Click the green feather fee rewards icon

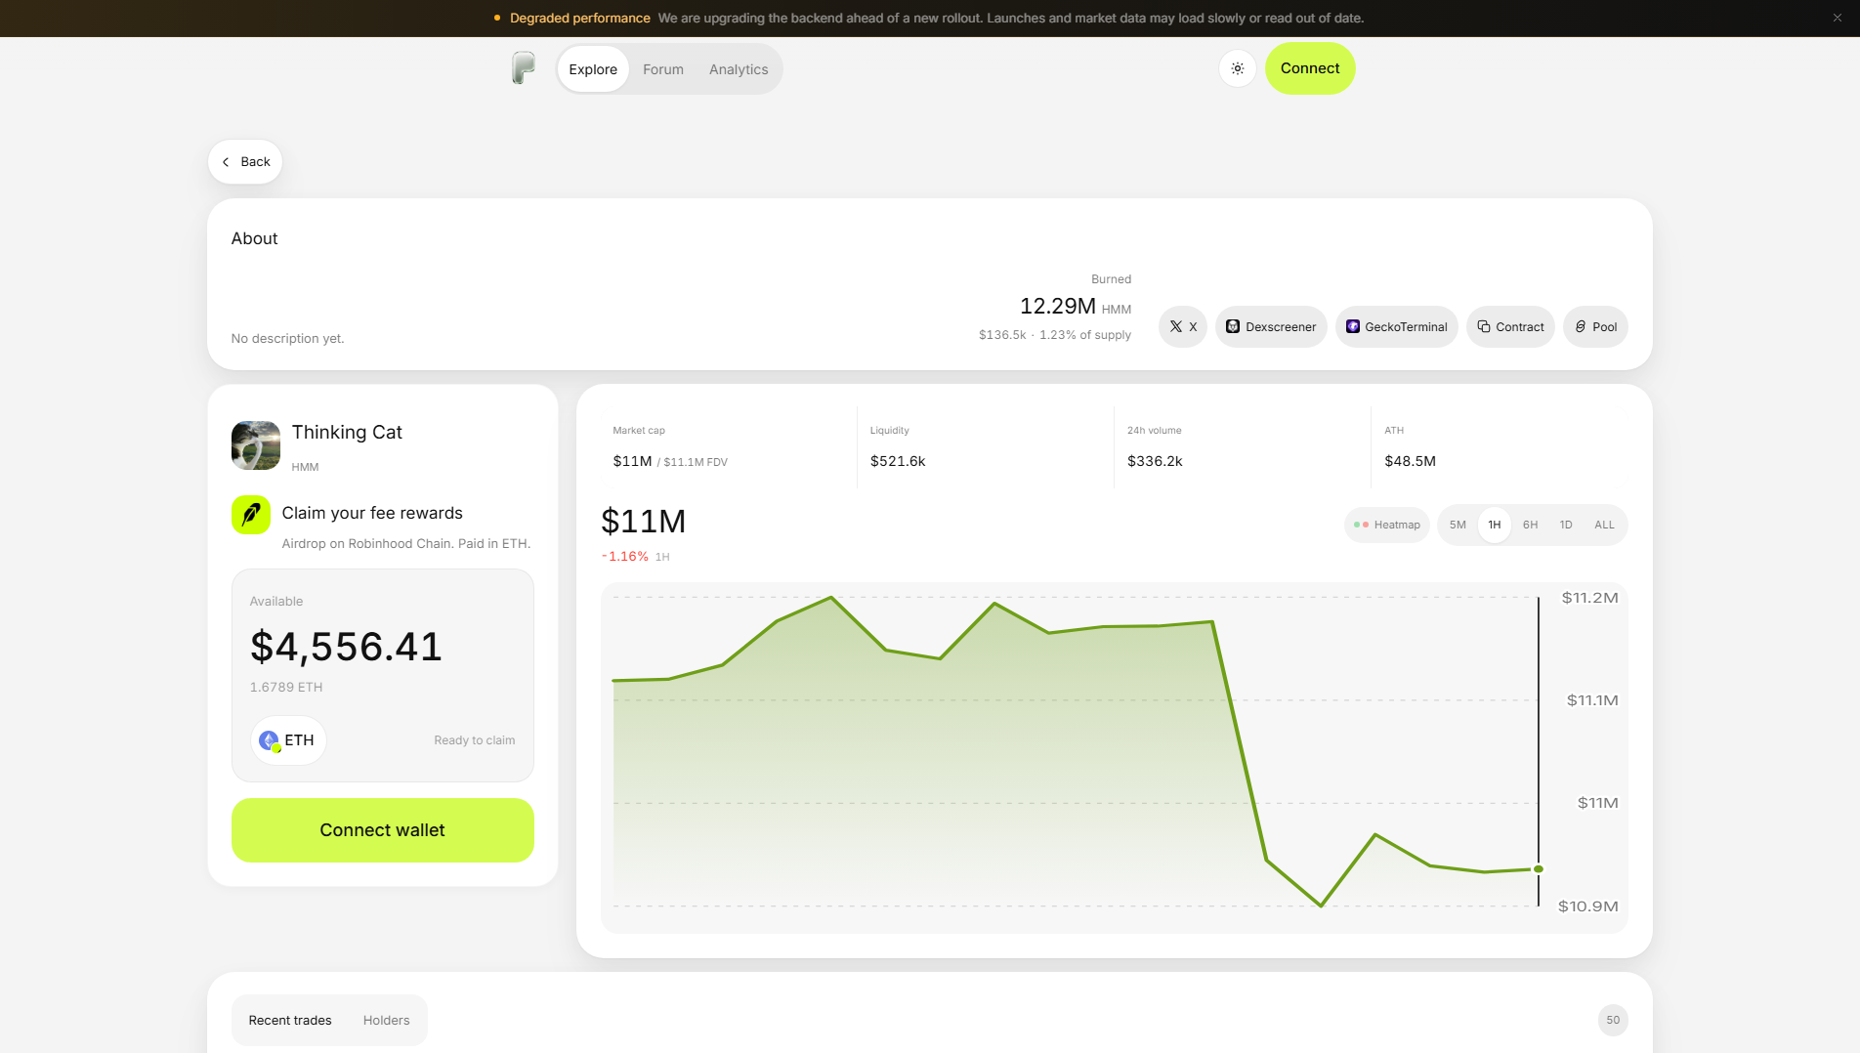(x=251, y=514)
